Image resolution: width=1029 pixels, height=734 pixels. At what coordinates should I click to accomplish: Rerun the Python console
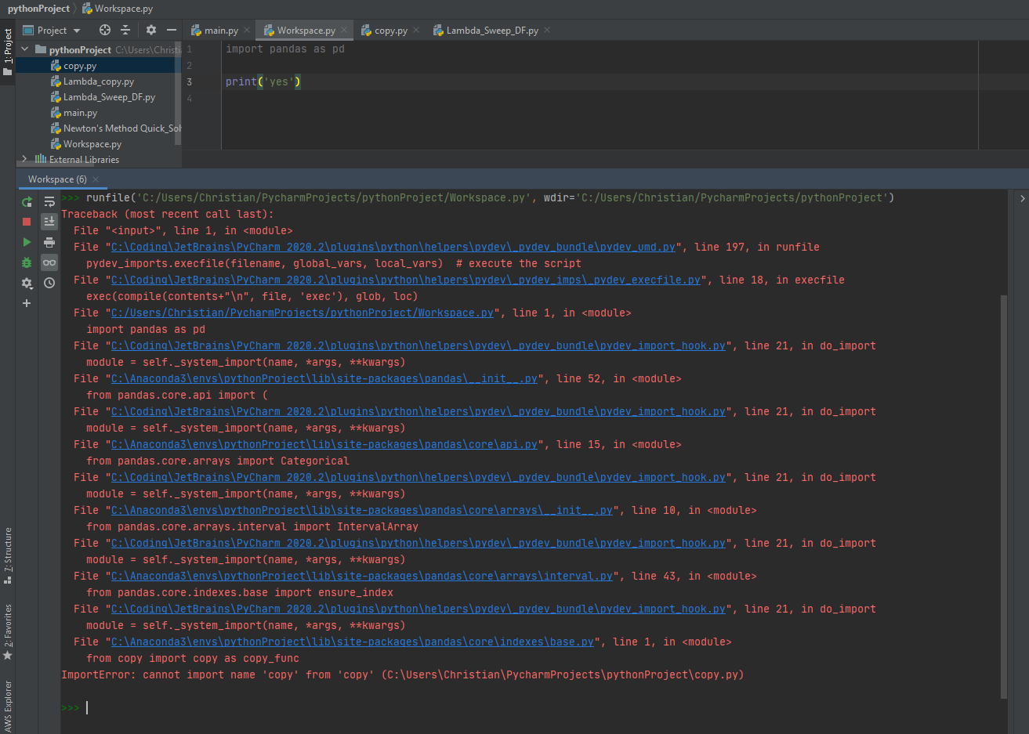pyautogui.click(x=27, y=201)
